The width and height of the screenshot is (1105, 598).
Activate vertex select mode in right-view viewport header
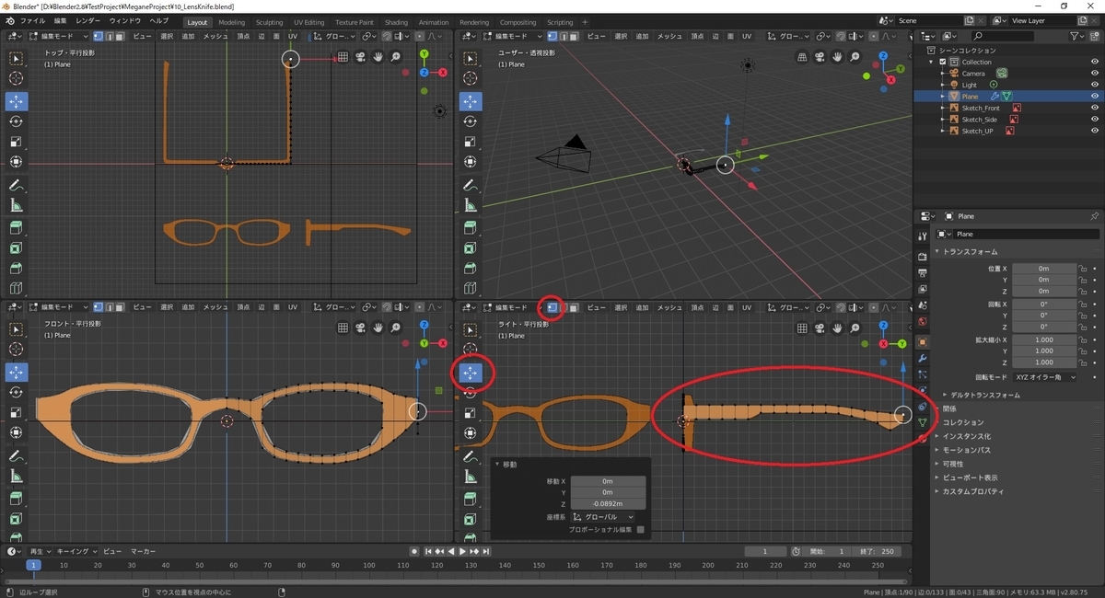click(x=552, y=307)
